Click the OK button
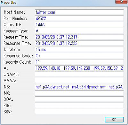 [x=114, y=120]
